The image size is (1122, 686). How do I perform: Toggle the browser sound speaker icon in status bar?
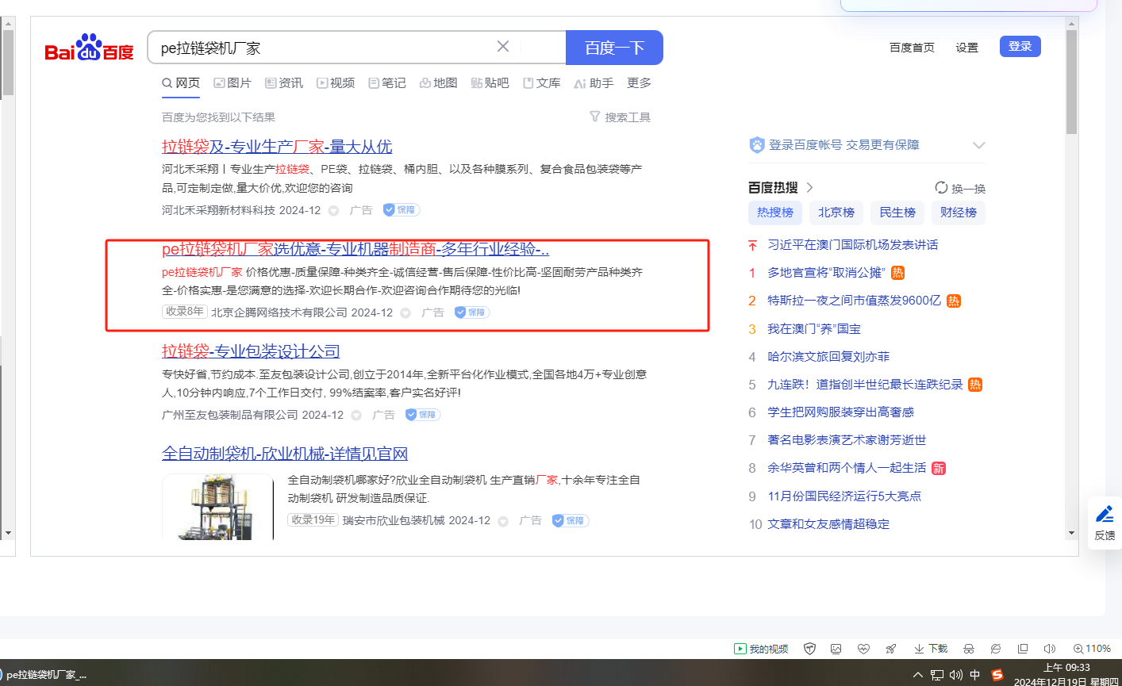(1050, 649)
